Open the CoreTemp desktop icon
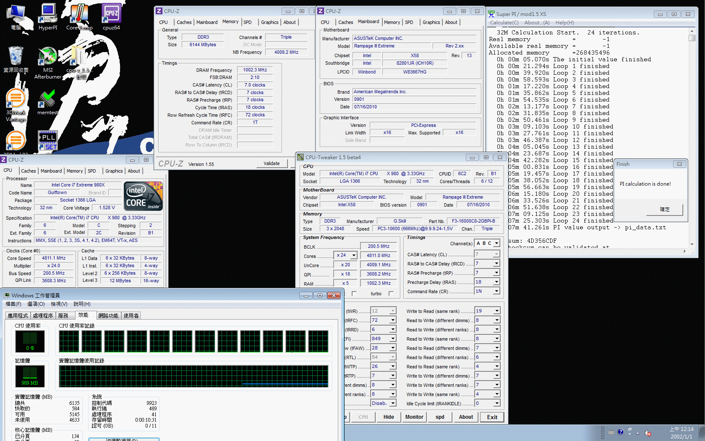 pos(79,17)
